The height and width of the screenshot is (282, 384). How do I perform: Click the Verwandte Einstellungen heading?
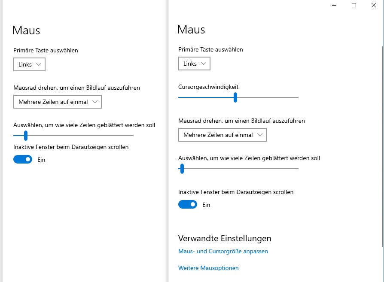click(x=225, y=239)
